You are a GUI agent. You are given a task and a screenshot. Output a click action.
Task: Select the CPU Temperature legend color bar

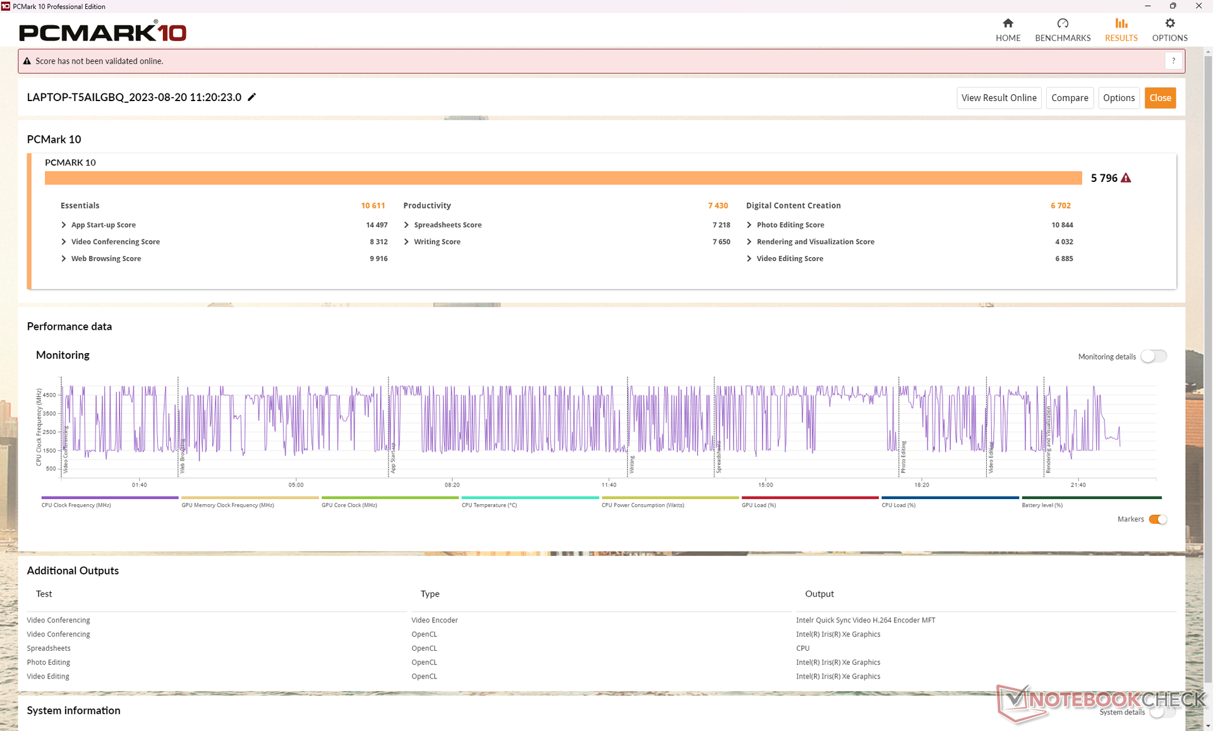point(529,498)
